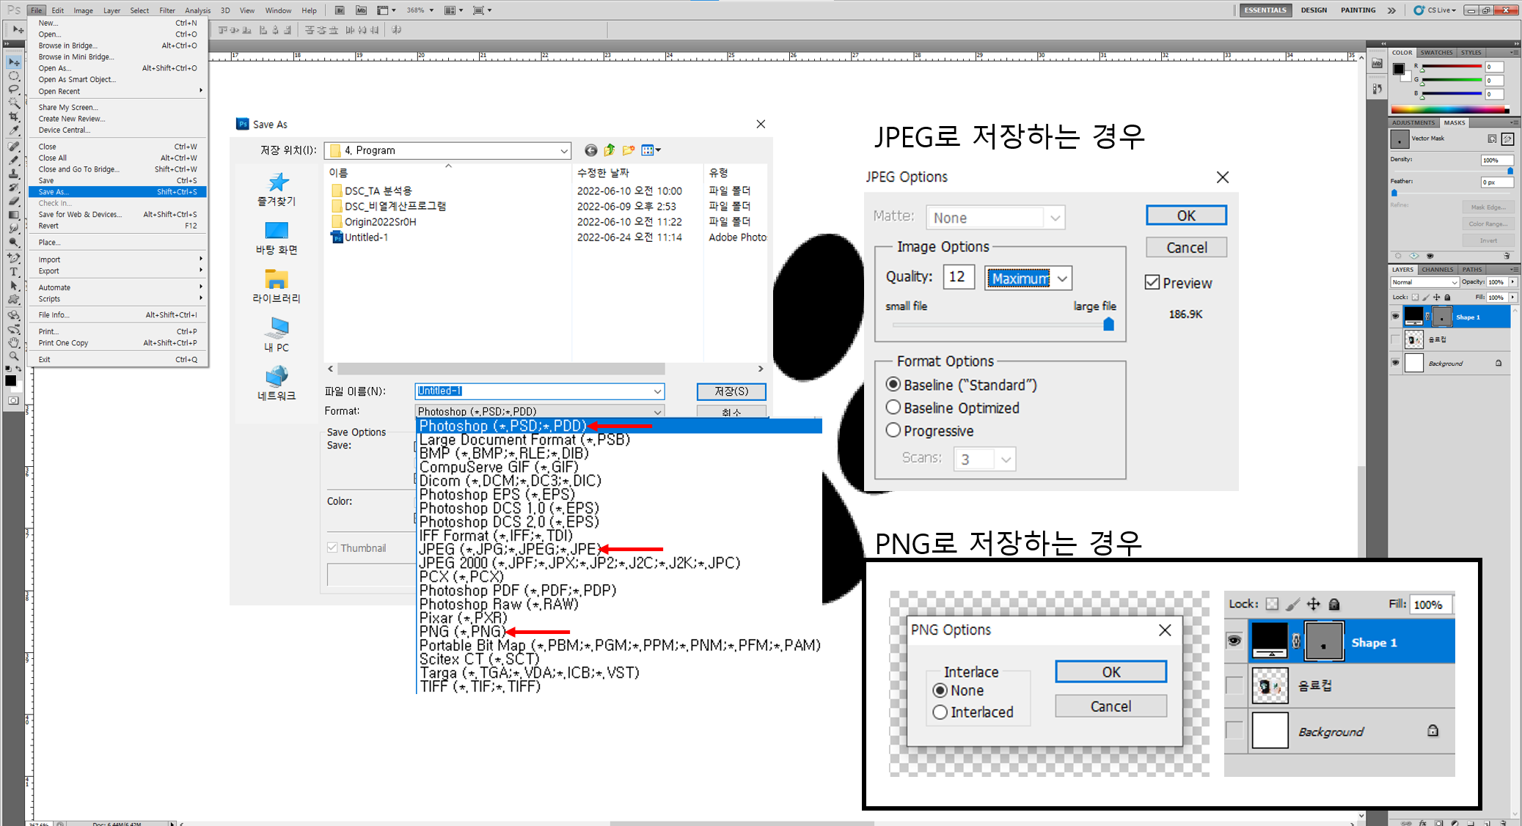Choose Interlaced option in PNG Options
This screenshot has width=1522, height=826.
(940, 712)
